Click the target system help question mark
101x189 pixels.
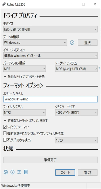coord(99,69)
